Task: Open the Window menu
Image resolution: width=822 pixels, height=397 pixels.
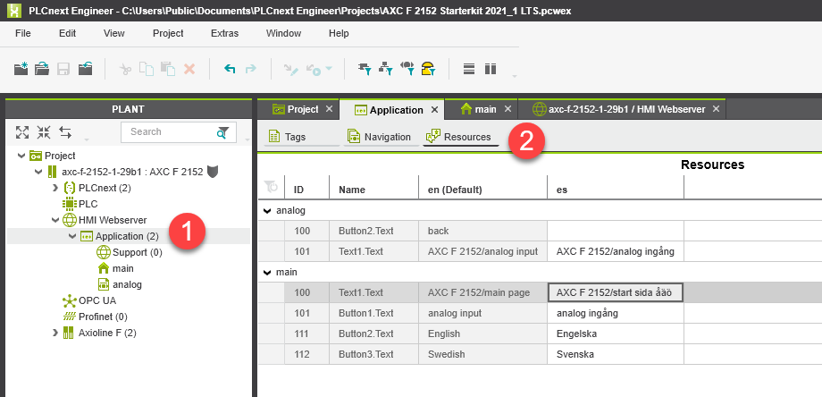Action: click(x=283, y=34)
